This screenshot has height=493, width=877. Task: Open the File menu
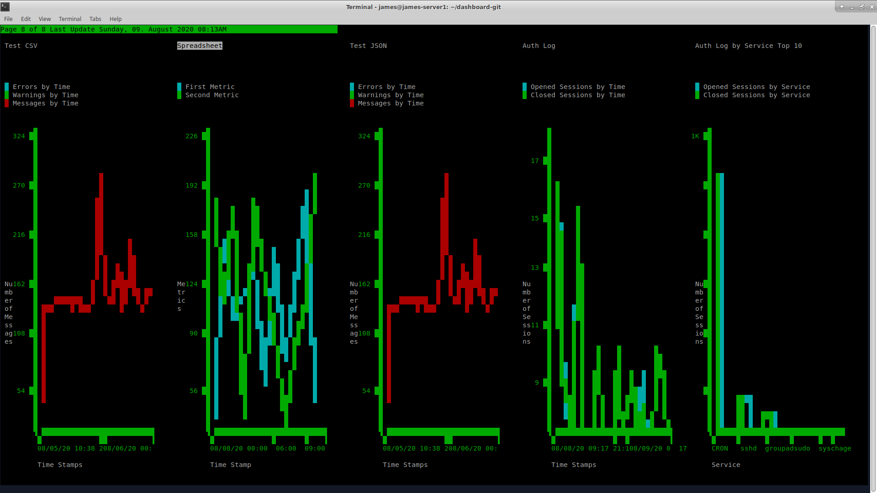8,19
